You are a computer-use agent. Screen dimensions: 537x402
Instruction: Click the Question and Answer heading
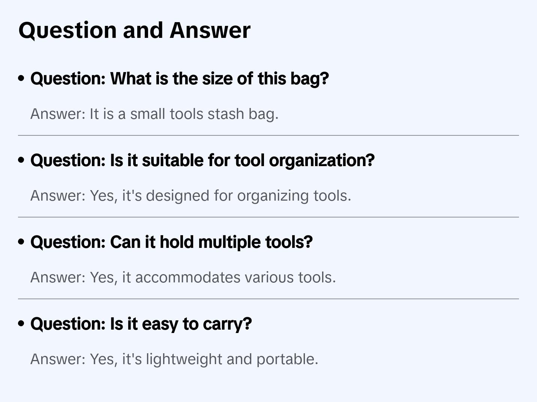(134, 30)
